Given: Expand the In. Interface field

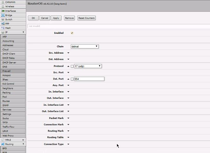Looking at the screenshot, I should pyautogui.click(x=68, y=92).
